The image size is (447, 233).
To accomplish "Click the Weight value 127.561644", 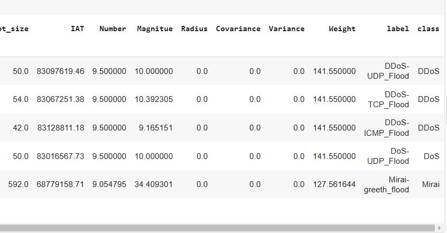I will pyautogui.click(x=334, y=184).
